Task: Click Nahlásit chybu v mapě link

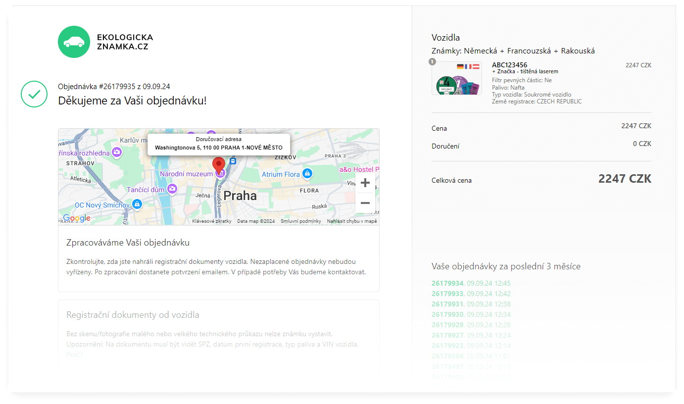Action: 352,221
